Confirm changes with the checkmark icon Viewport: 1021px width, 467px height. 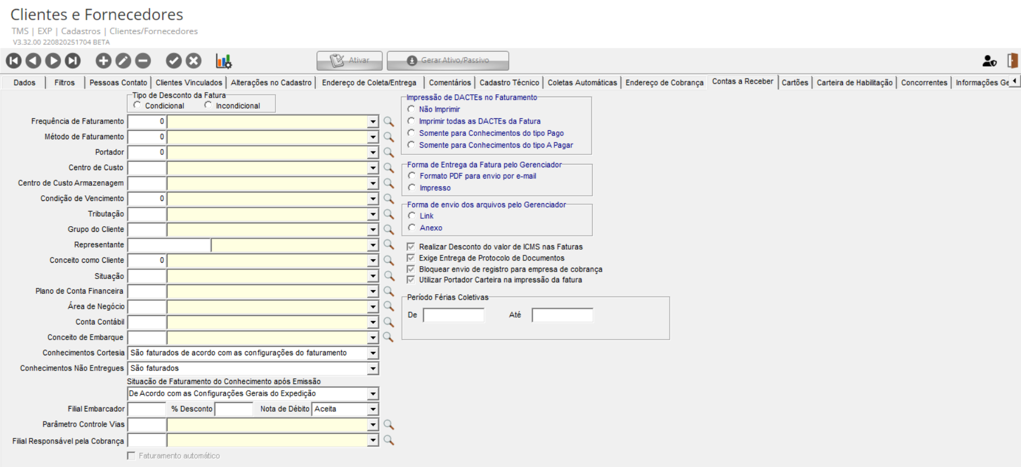click(174, 61)
